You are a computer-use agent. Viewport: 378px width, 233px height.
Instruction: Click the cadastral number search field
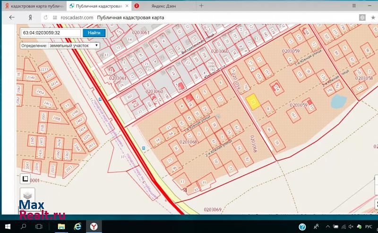tap(51, 33)
